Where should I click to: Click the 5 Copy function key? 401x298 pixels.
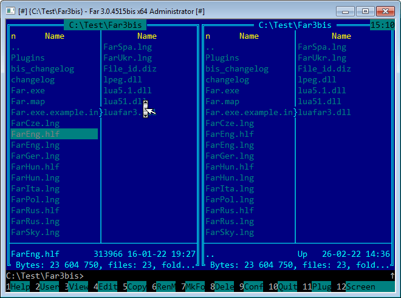pos(134,286)
